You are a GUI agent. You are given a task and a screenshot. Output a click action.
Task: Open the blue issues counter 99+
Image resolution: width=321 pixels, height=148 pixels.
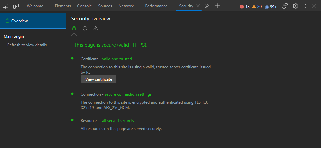coord(271,7)
